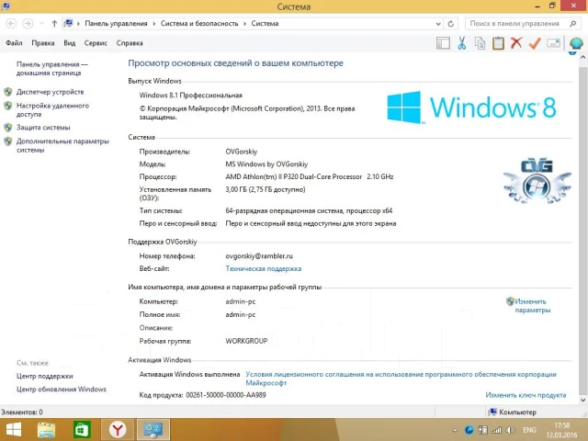Click the Cut scissors toolbar icon

(x=461, y=43)
